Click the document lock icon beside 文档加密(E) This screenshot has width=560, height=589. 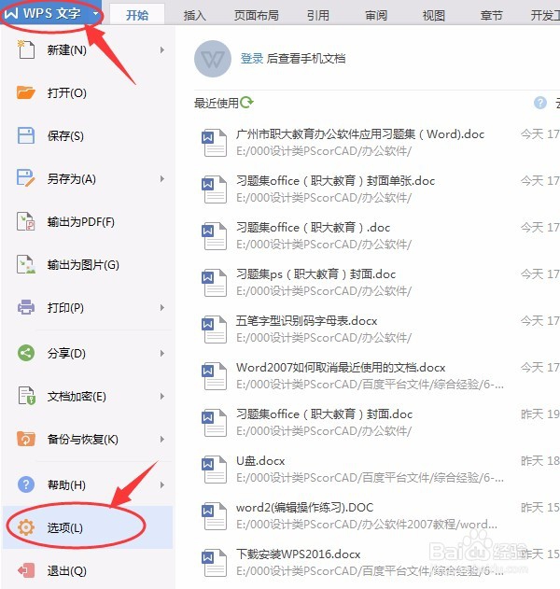[27, 396]
